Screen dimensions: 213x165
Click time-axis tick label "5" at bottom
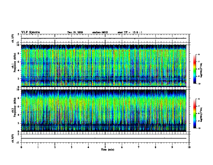pos(105,147)
